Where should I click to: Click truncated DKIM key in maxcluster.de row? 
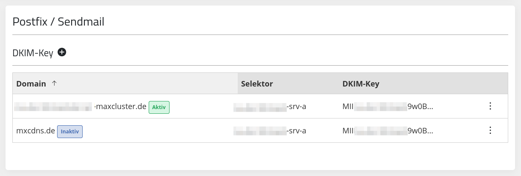point(388,106)
